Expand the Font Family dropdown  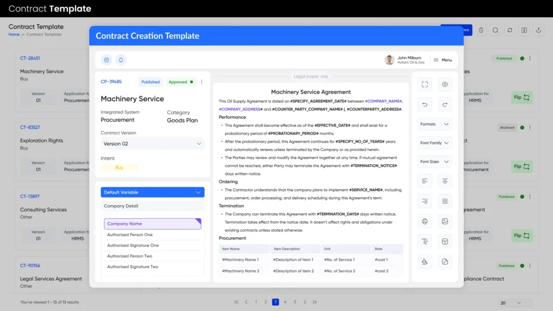pos(434,143)
